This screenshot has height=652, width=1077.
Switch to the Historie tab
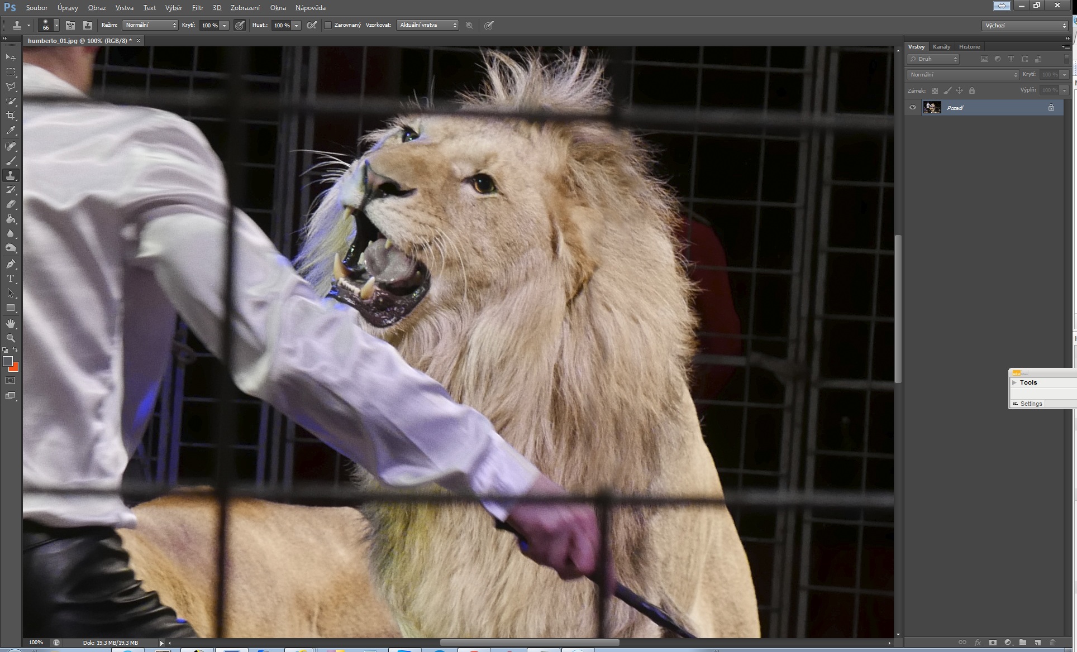tap(969, 47)
